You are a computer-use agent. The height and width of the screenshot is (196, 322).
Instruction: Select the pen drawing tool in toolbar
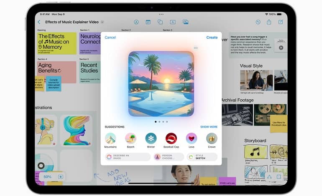click(x=136, y=22)
